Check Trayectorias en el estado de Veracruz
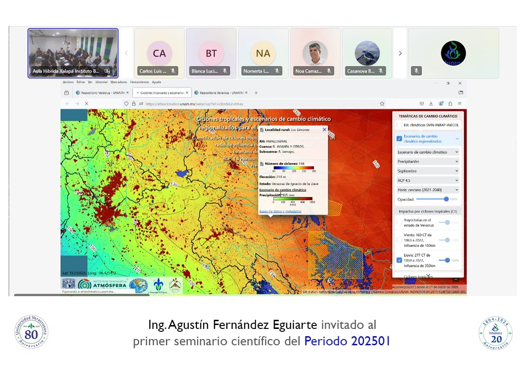 tap(399, 222)
